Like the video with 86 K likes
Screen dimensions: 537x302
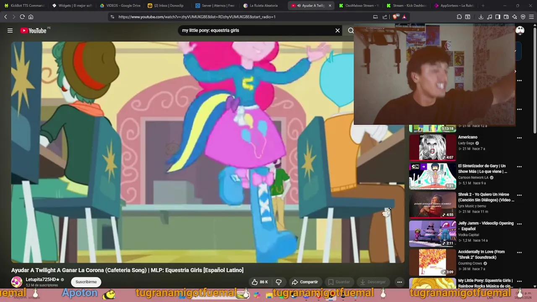click(x=260, y=282)
